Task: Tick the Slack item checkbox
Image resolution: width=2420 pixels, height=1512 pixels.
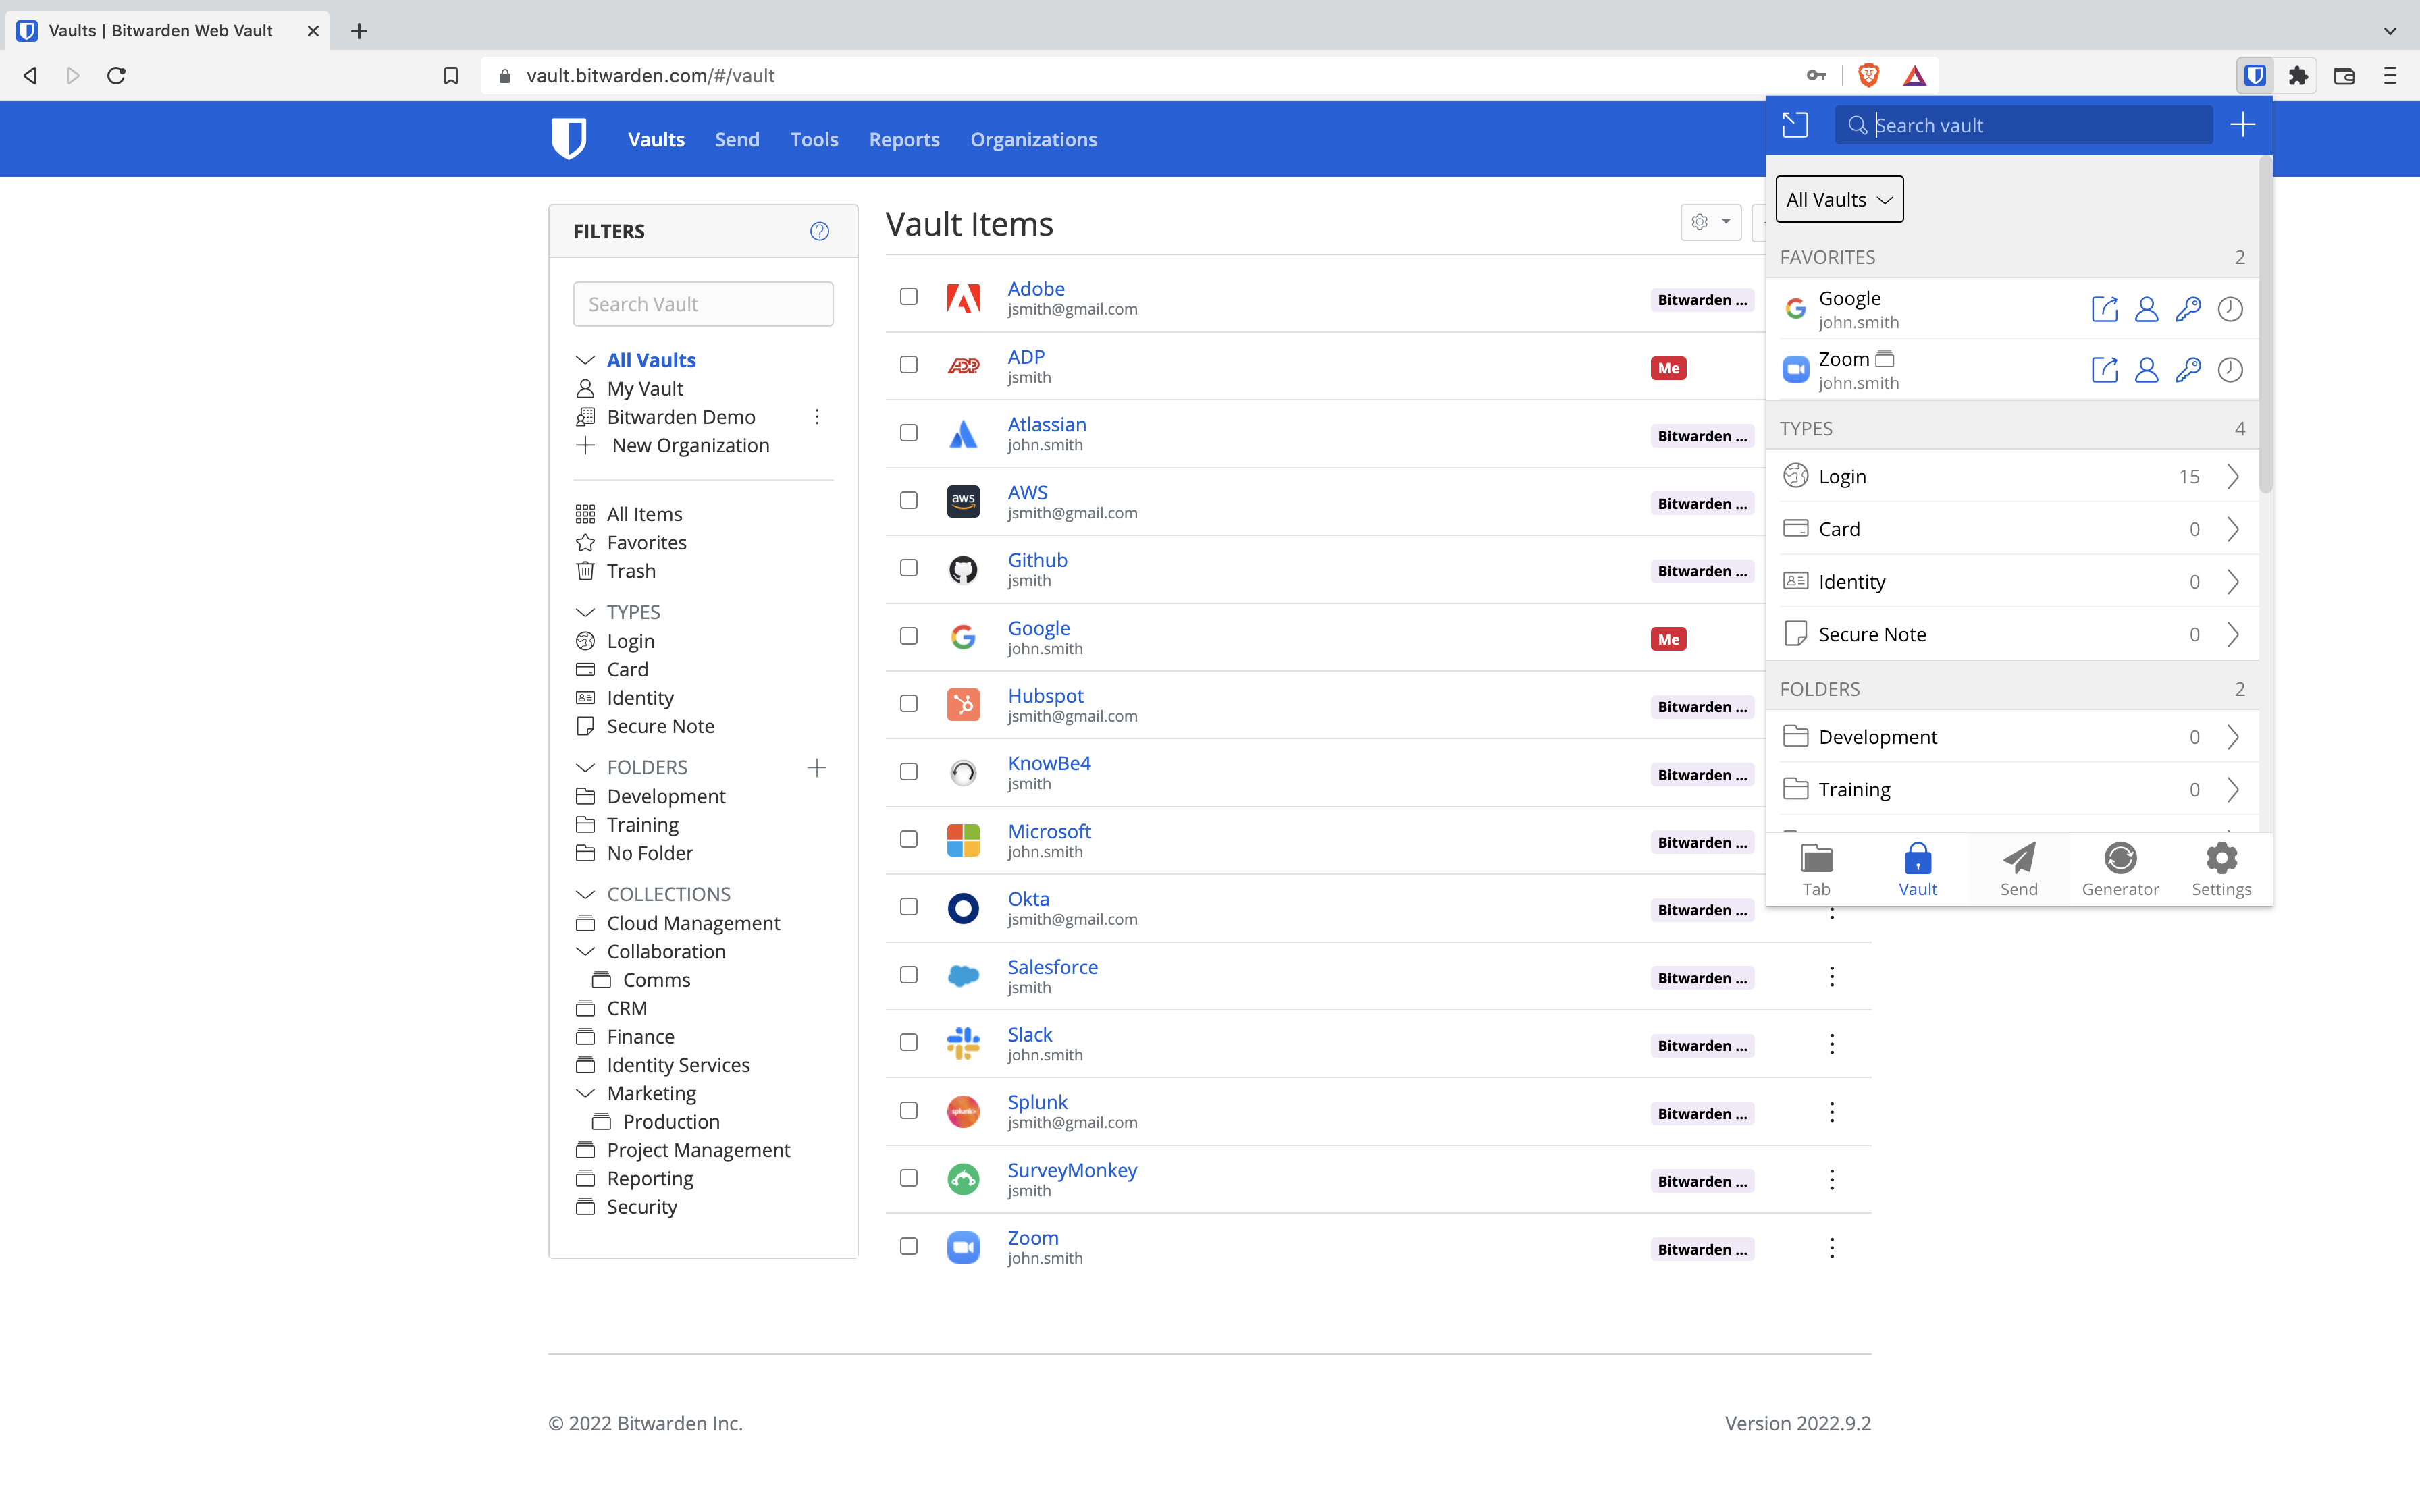Action: 908,1042
